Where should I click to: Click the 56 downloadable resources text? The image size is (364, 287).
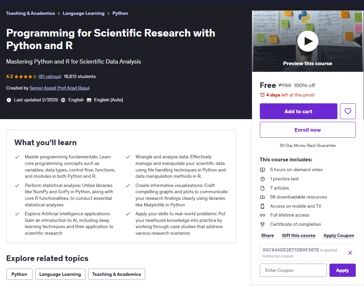tap(298, 197)
